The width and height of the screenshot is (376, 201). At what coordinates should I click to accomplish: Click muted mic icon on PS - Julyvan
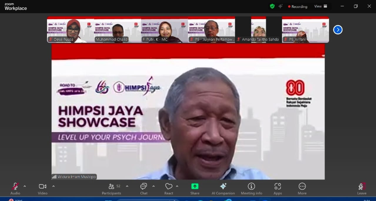(x=192, y=39)
